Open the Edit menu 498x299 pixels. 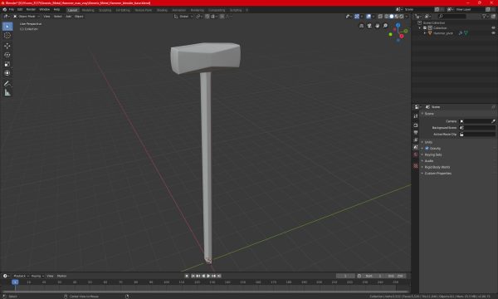pyautogui.click(x=20, y=9)
